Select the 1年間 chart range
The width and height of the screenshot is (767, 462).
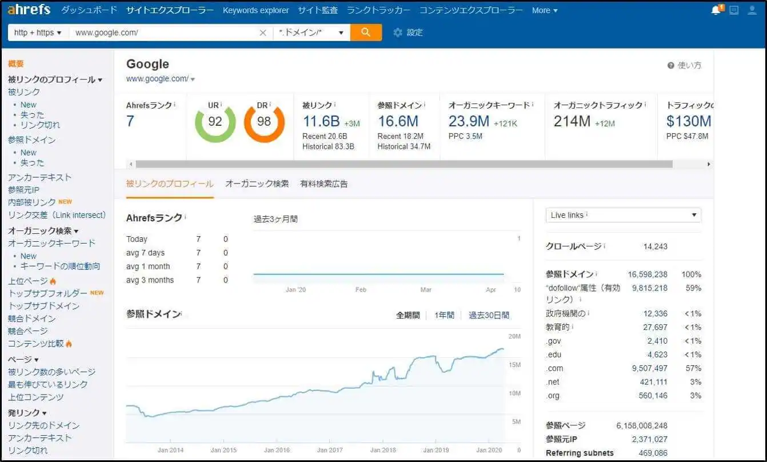444,315
